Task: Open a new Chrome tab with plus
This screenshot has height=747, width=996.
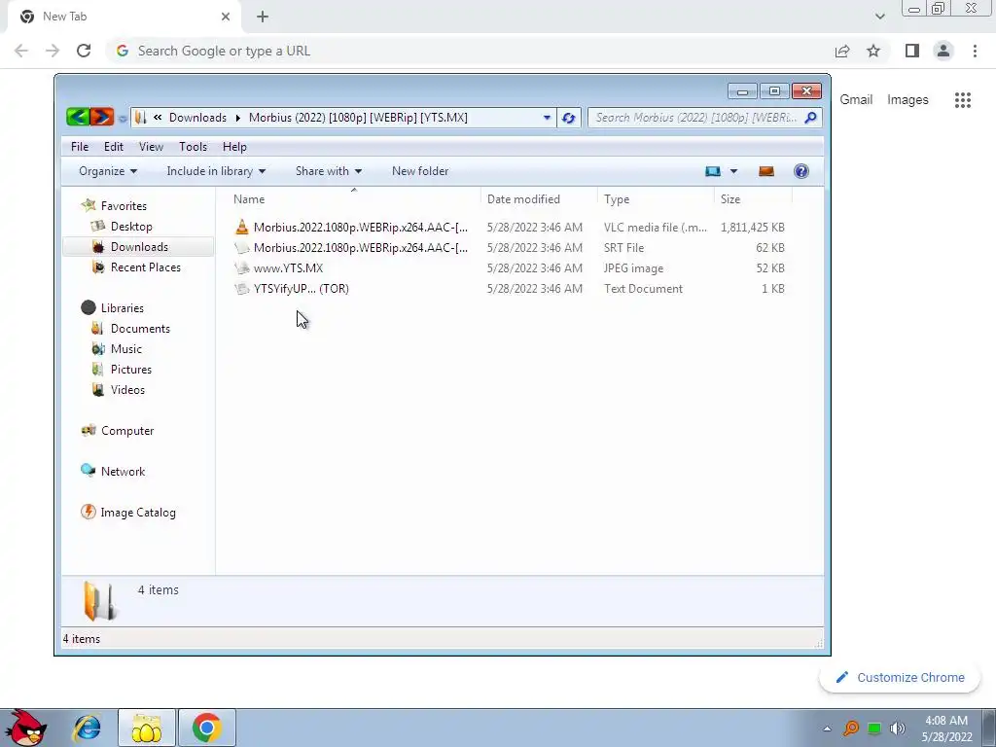Action: (263, 17)
